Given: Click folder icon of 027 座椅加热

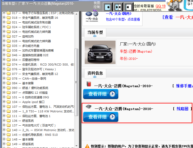Looking at the screenshot, I should coord(9,36).
